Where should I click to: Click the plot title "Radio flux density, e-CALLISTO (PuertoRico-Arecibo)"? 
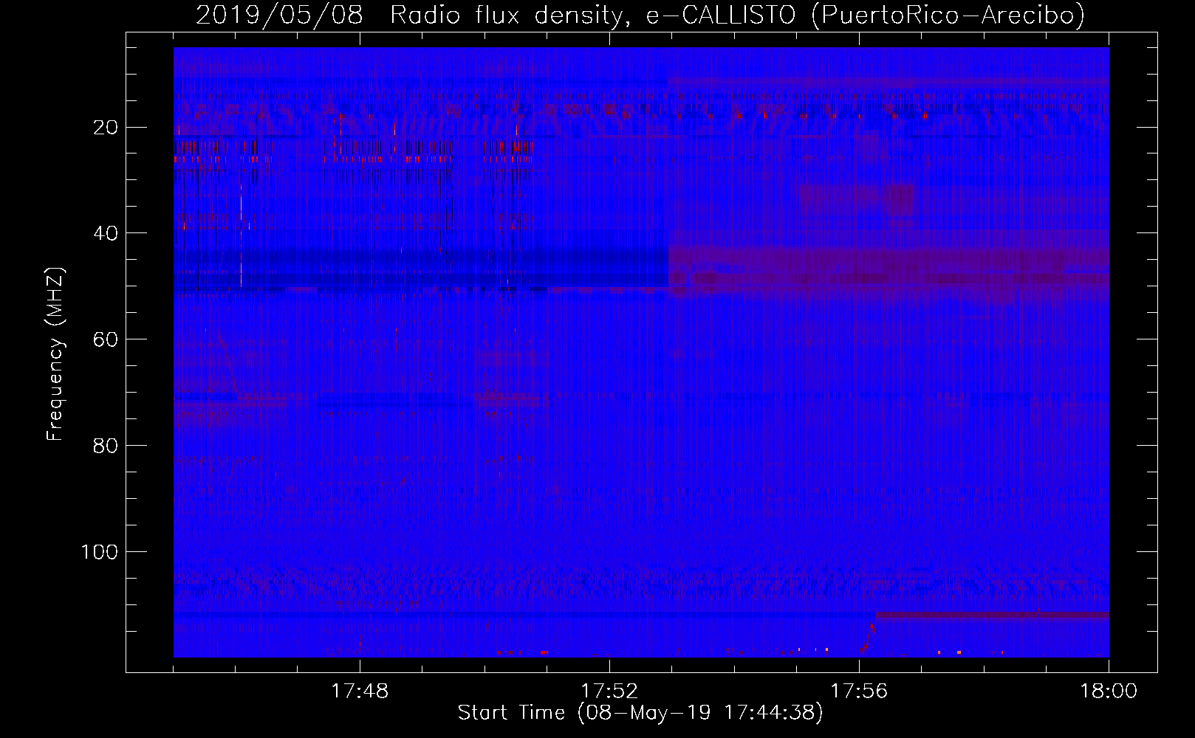737,15
